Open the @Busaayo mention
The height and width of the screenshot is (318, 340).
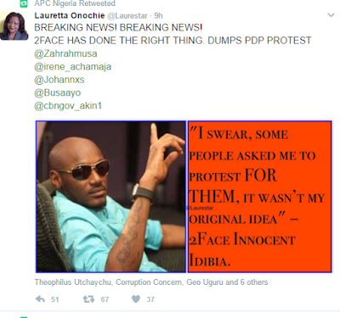pyautogui.click(x=58, y=92)
